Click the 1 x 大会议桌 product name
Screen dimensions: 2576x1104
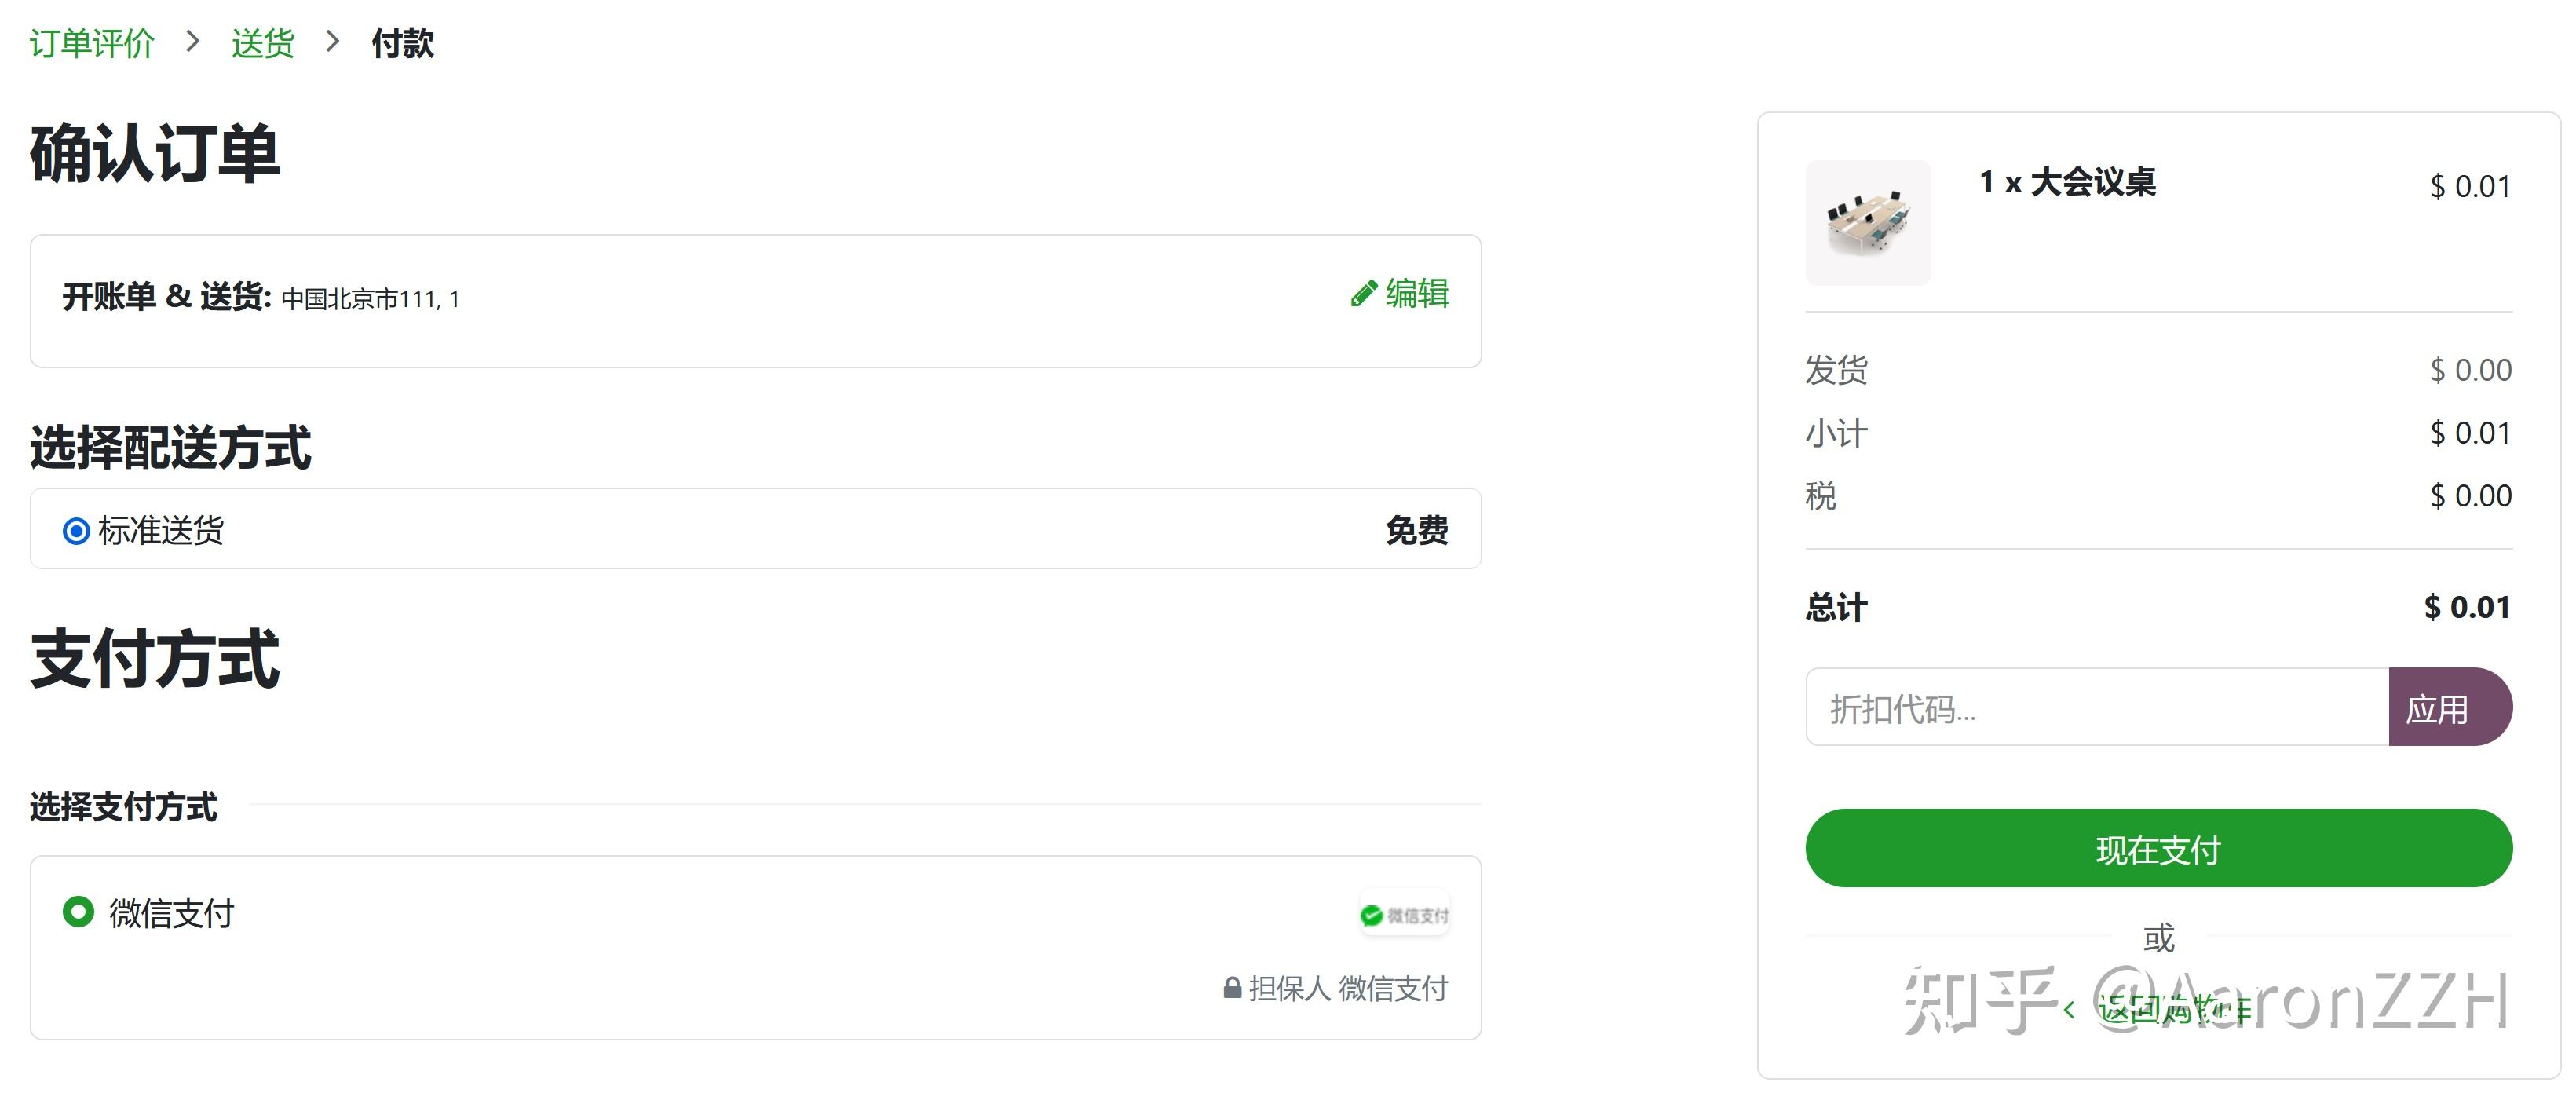[2067, 183]
